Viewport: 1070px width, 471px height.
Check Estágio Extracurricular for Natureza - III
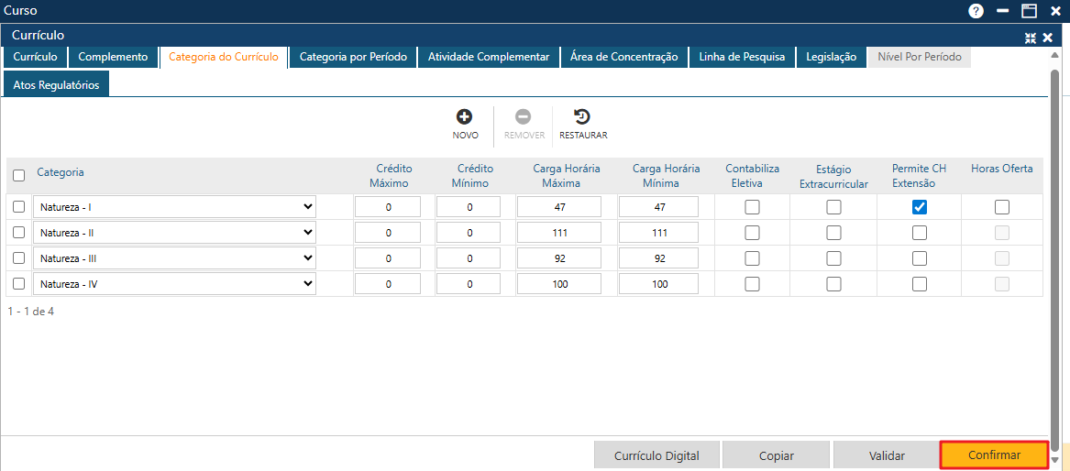[833, 259]
